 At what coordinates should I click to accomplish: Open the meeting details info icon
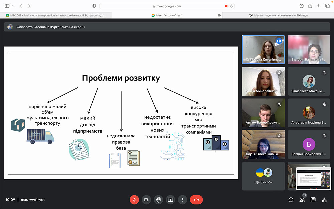point(291,200)
